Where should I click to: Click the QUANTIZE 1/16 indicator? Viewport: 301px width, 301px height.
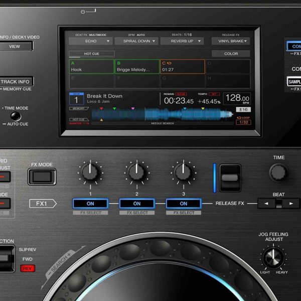coord(79,123)
